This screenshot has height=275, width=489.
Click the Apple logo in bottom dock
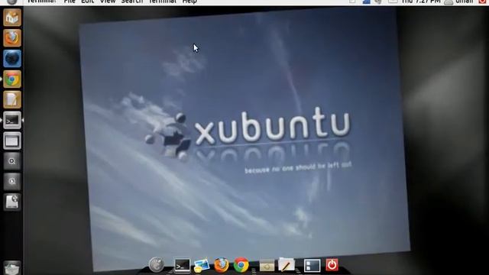156,265
